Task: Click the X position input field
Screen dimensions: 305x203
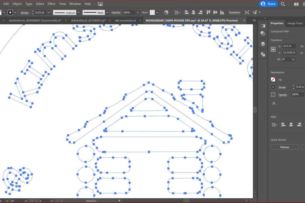Action: 289,46
